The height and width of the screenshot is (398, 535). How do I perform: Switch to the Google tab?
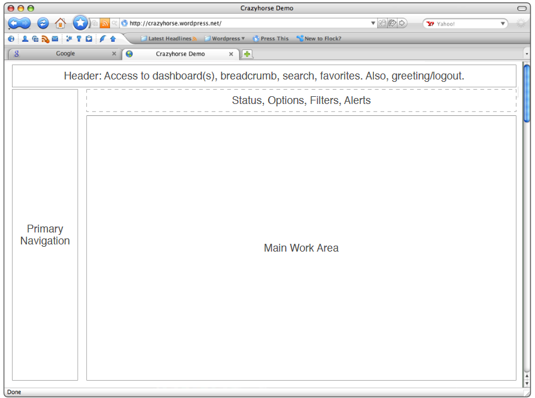65,54
